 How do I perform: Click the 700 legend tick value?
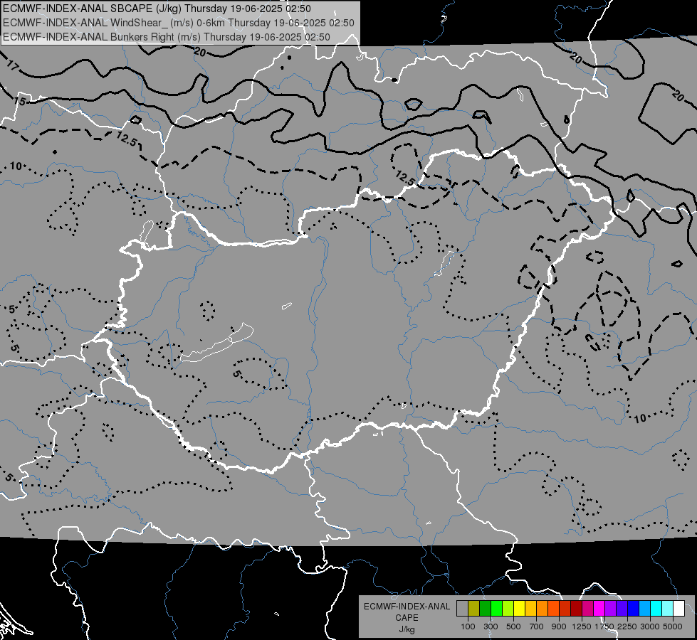click(x=537, y=626)
